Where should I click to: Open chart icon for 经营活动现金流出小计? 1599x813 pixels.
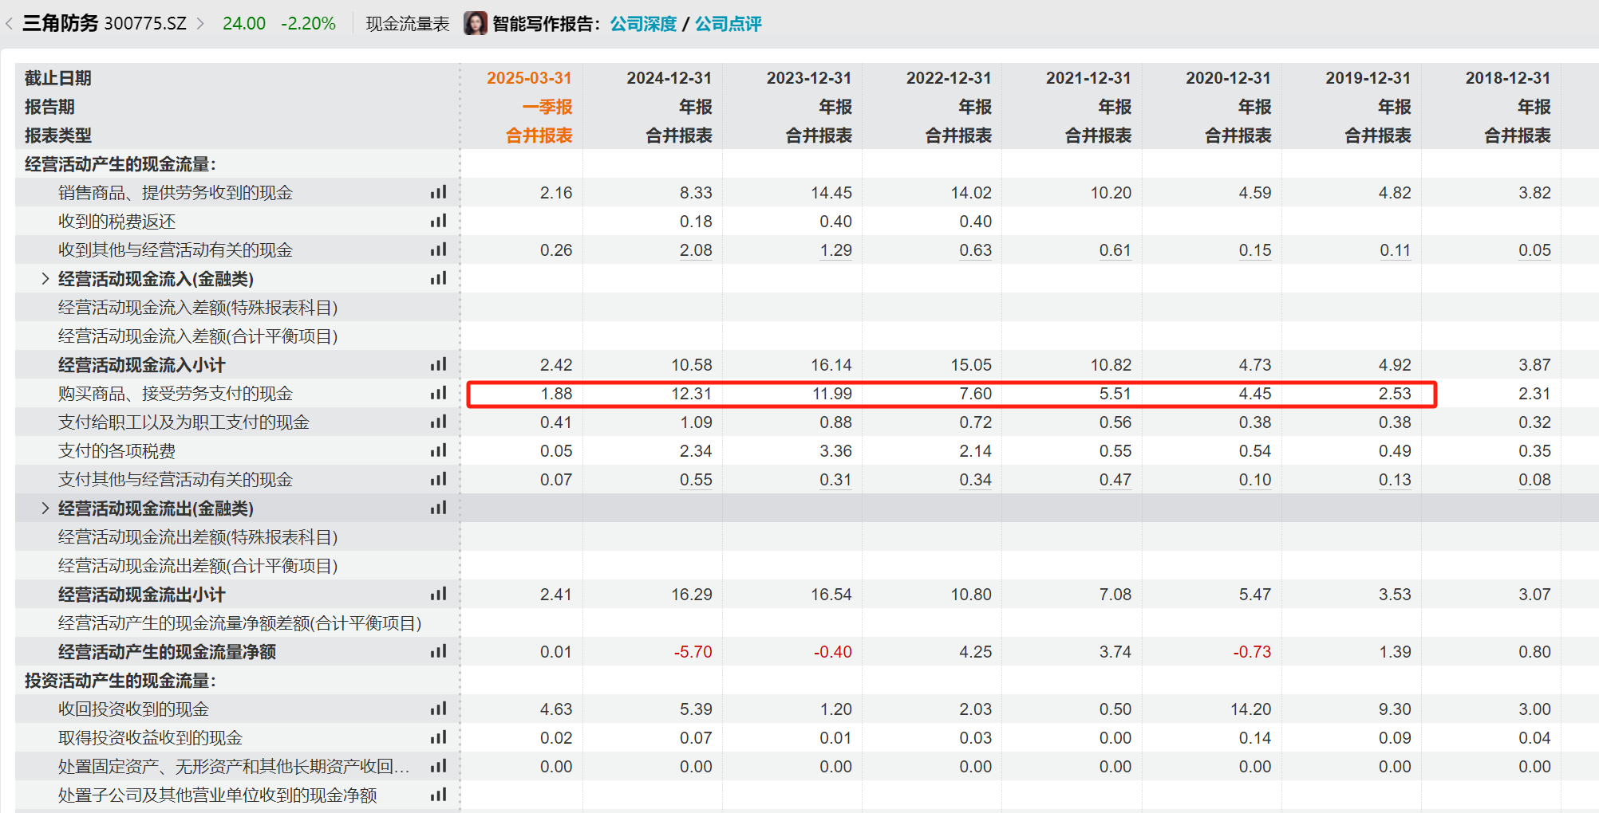coord(438,594)
